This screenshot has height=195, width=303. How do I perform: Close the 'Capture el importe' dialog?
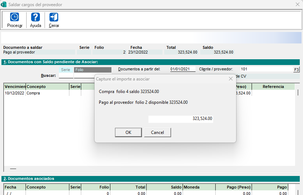click(x=231, y=79)
